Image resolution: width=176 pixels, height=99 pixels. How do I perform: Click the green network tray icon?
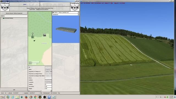pyautogui.click(x=167, y=97)
